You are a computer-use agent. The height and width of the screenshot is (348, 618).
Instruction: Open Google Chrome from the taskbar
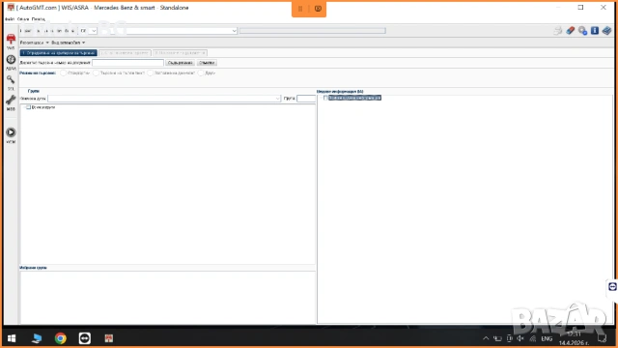60,338
